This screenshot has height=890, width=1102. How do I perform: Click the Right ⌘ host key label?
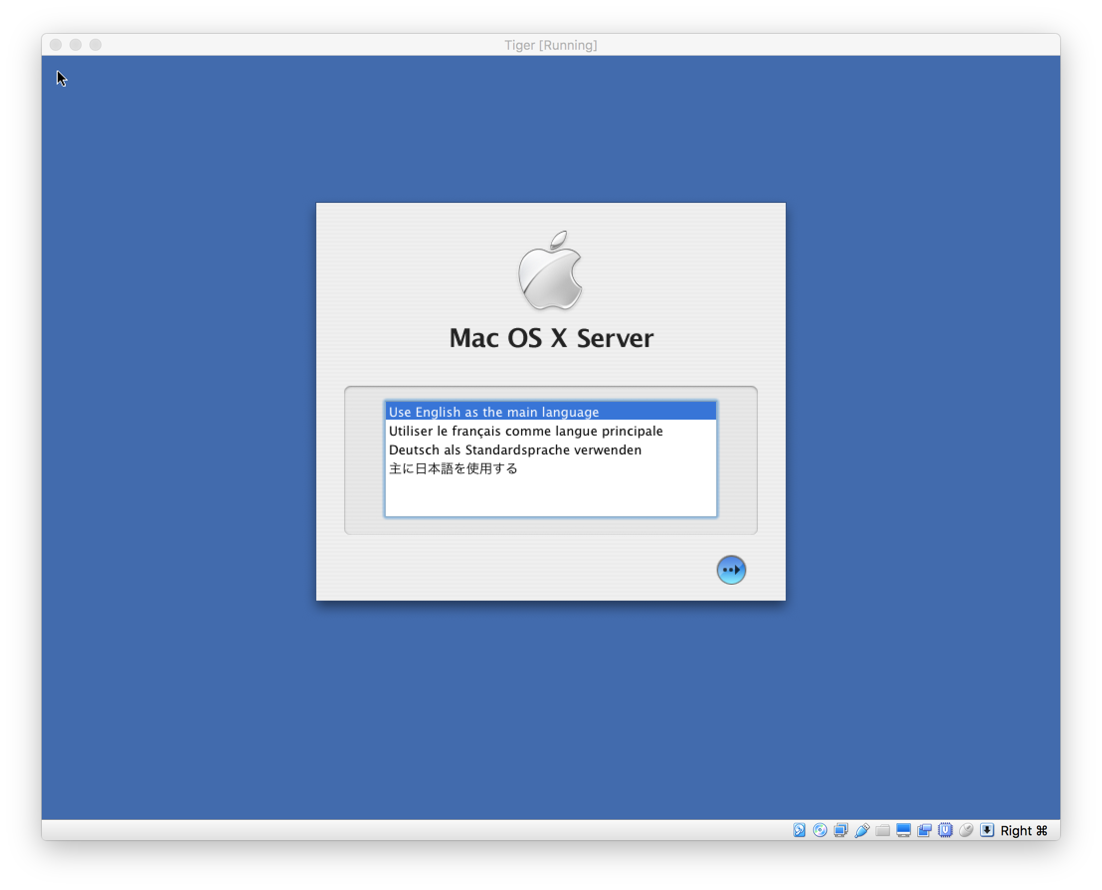[x=1023, y=830]
